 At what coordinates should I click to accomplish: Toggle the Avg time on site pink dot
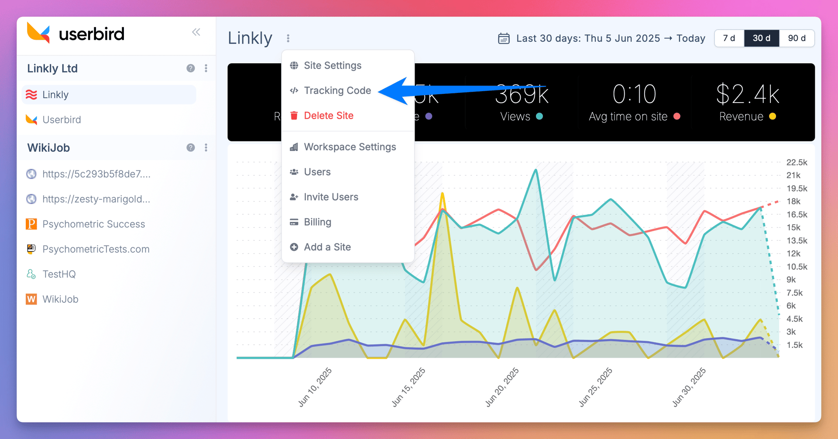click(677, 117)
